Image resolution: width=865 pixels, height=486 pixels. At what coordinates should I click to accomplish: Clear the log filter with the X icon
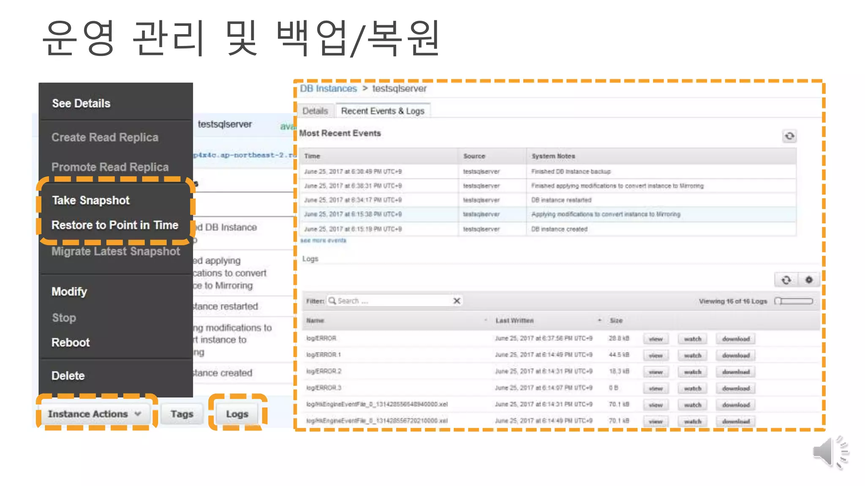click(457, 301)
